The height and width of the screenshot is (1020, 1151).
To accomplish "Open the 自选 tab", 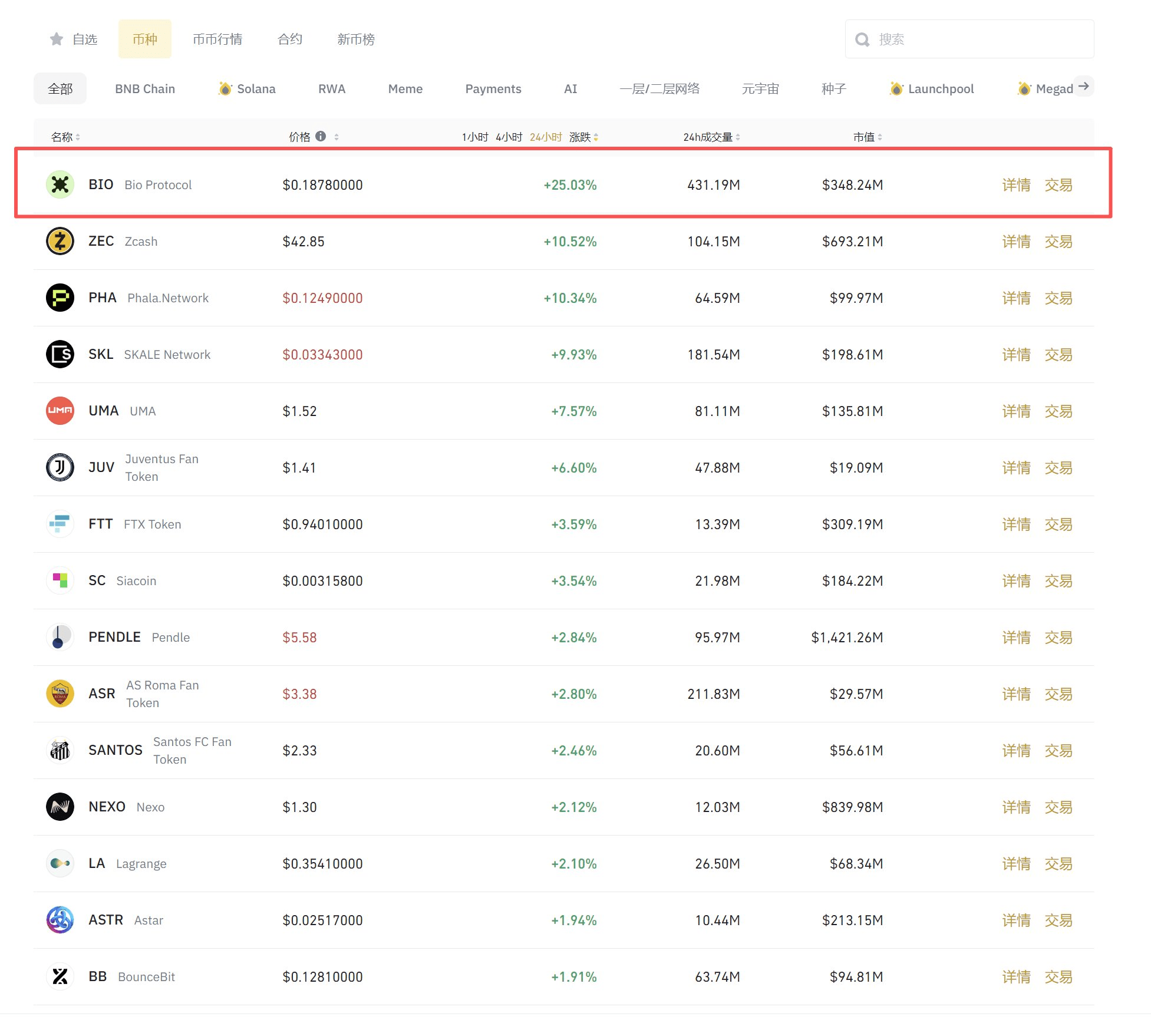I will (74, 39).
